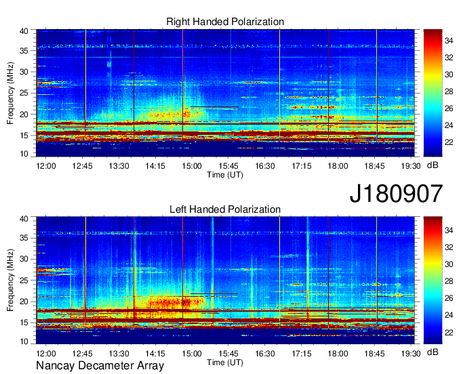Click the 25 MHz tick on Right Handed plot

[x=24, y=93]
